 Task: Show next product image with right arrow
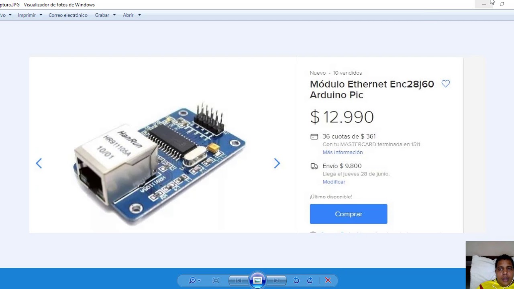click(x=277, y=163)
